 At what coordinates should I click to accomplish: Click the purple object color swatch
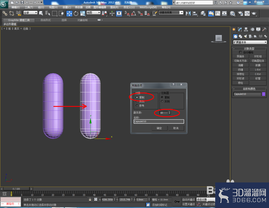[264, 94]
